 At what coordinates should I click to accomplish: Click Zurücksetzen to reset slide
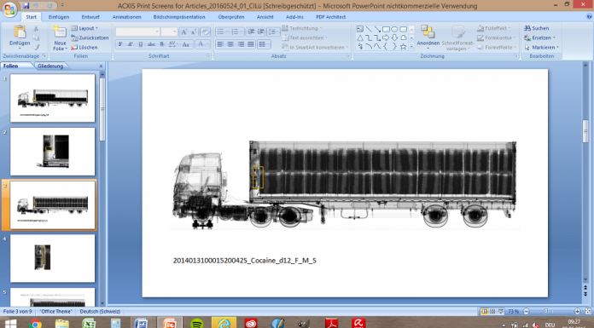pos(90,37)
